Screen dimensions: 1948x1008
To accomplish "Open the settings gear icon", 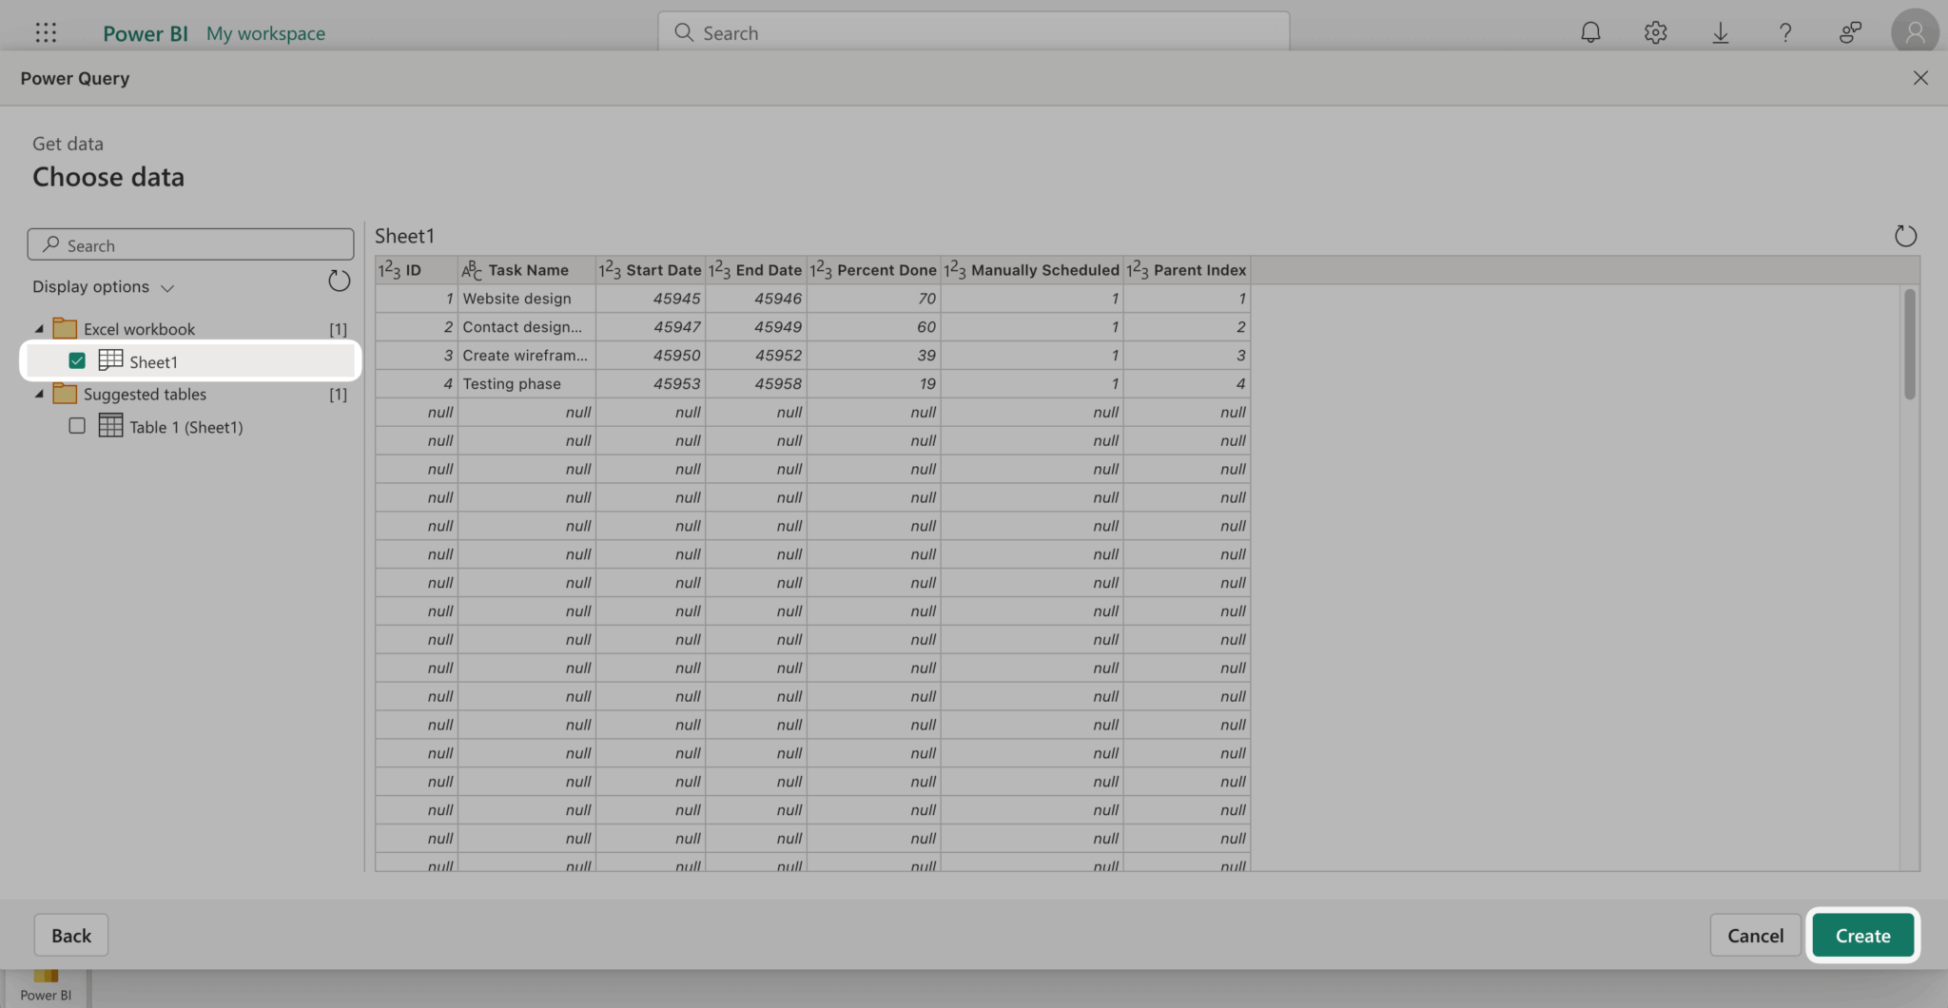I will [x=1655, y=33].
